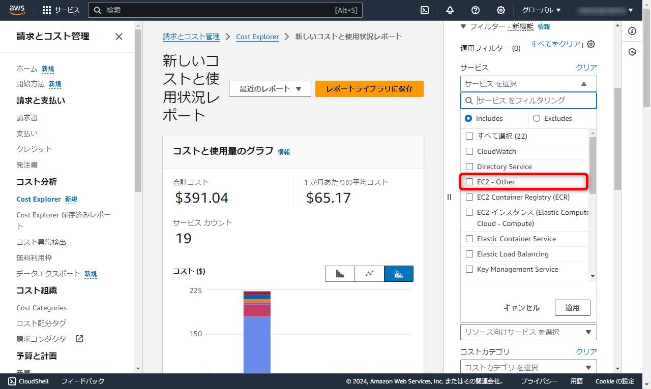Select the Excludes radio button

(537, 118)
